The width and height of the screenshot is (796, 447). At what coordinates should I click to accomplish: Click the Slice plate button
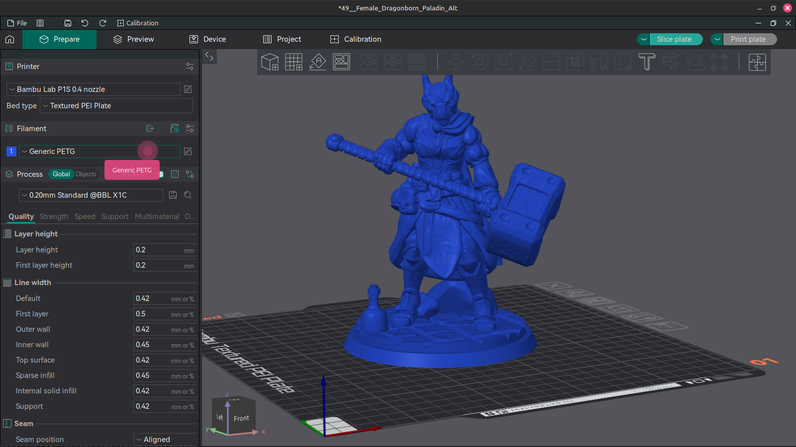(676, 39)
